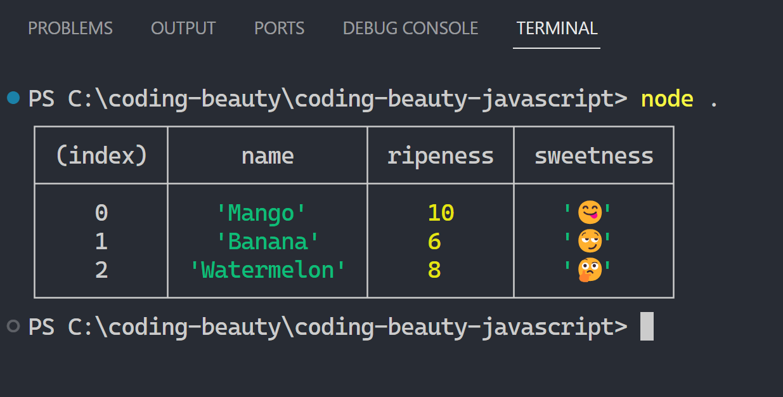Open the DEBUG CONSOLE tab
This screenshot has width=783, height=397.
(x=410, y=29)
